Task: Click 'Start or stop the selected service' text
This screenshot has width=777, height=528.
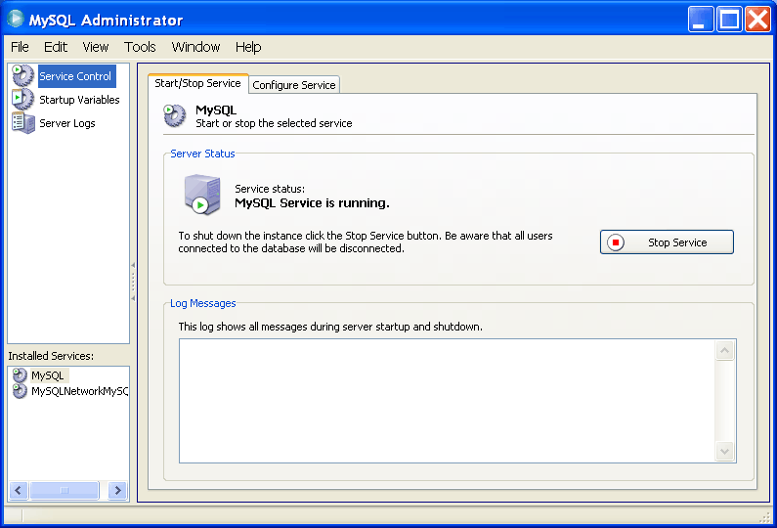Action: tap(274, 123)
